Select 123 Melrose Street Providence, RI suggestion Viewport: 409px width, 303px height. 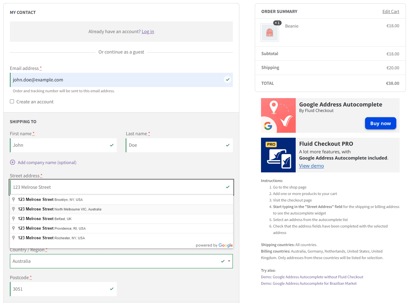point(122,228)
